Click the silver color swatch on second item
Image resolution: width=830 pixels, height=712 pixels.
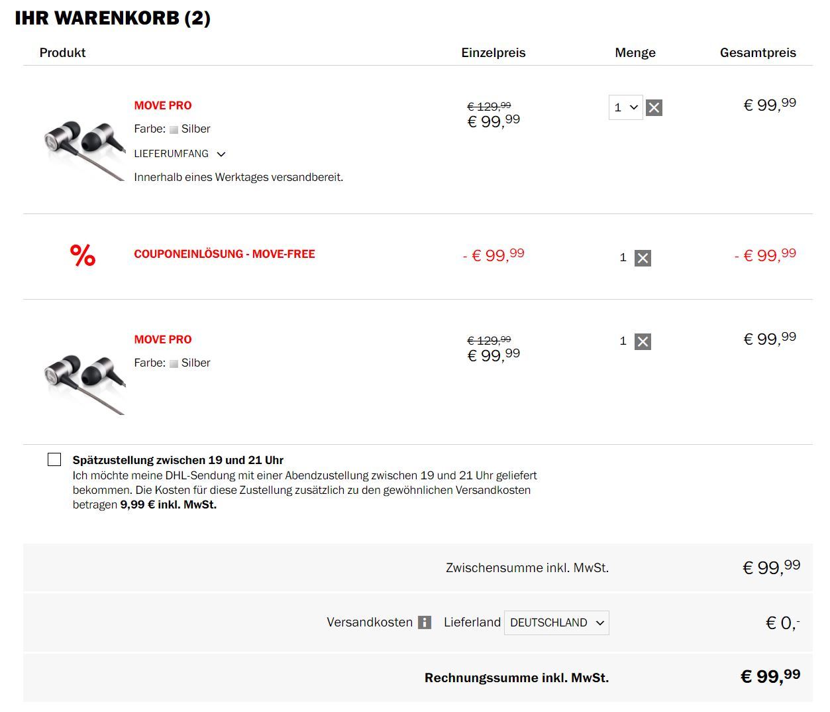pos(174,363)
